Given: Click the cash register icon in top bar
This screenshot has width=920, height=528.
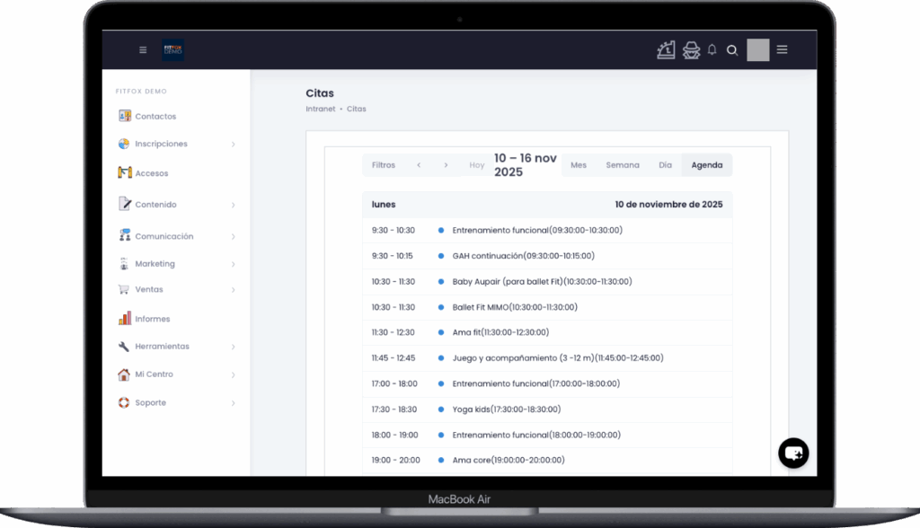Looking at the screenshot, I should coord(666,50).
